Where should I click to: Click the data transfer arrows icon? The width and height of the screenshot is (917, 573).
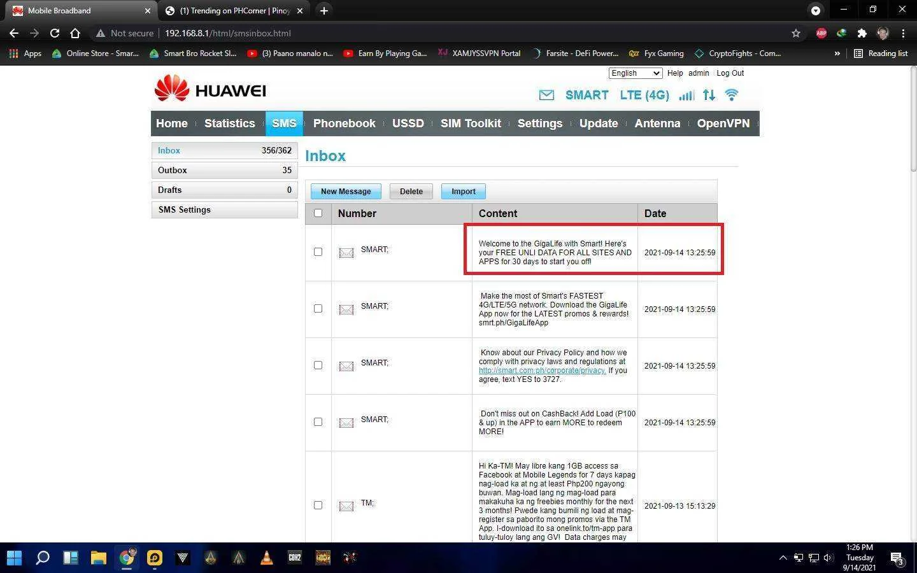coord(709,95)
